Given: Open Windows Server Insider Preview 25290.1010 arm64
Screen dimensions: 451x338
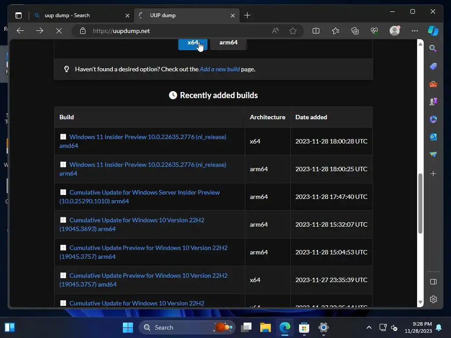Looking at the screenshot, I should pyautogui.click(x=140, y=197).
